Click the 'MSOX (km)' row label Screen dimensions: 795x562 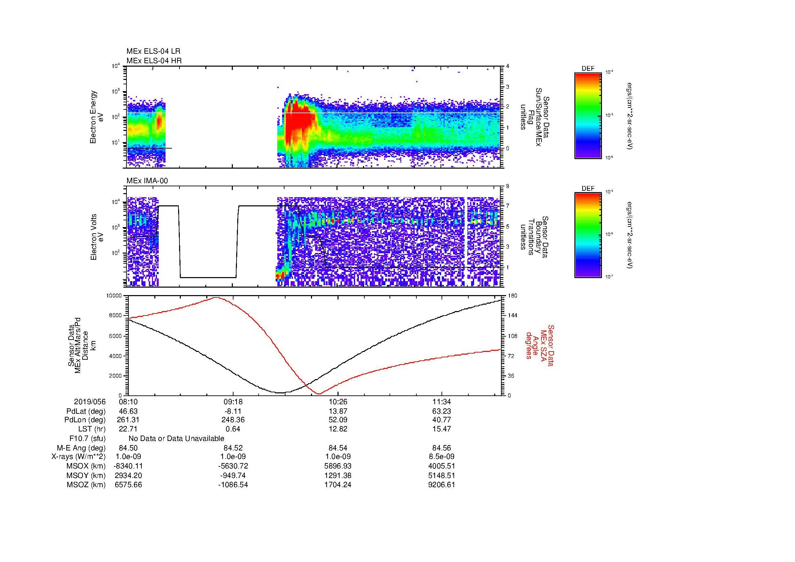click(x=86, y=466)
